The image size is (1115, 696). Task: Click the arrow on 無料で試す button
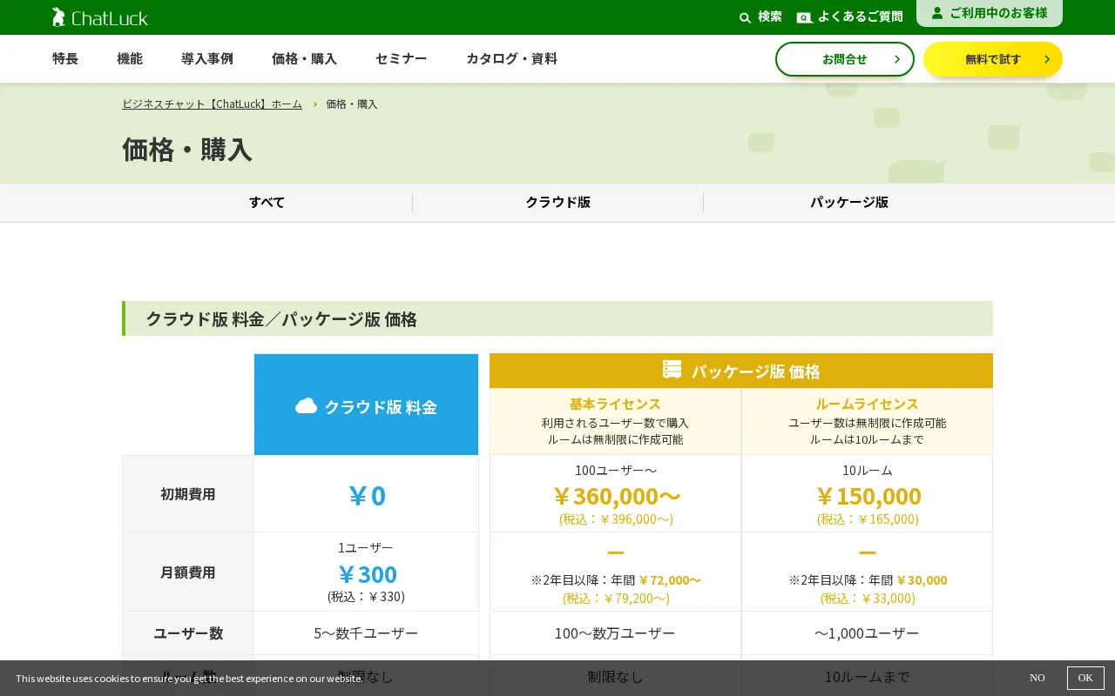pos(1047,59)
